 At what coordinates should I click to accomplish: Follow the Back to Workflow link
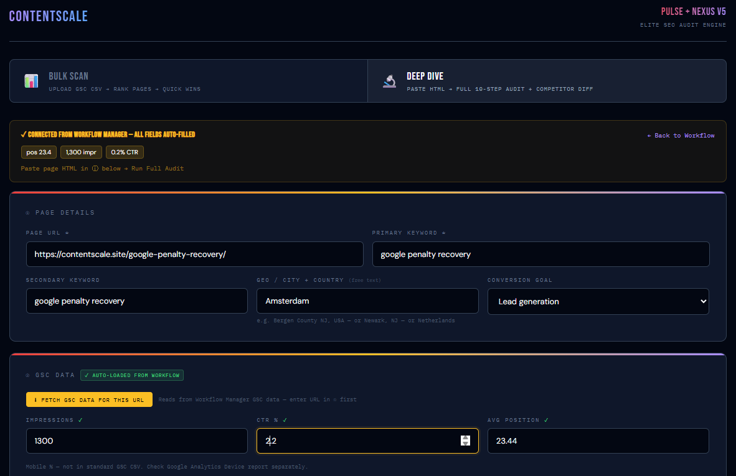pos(681,136)
